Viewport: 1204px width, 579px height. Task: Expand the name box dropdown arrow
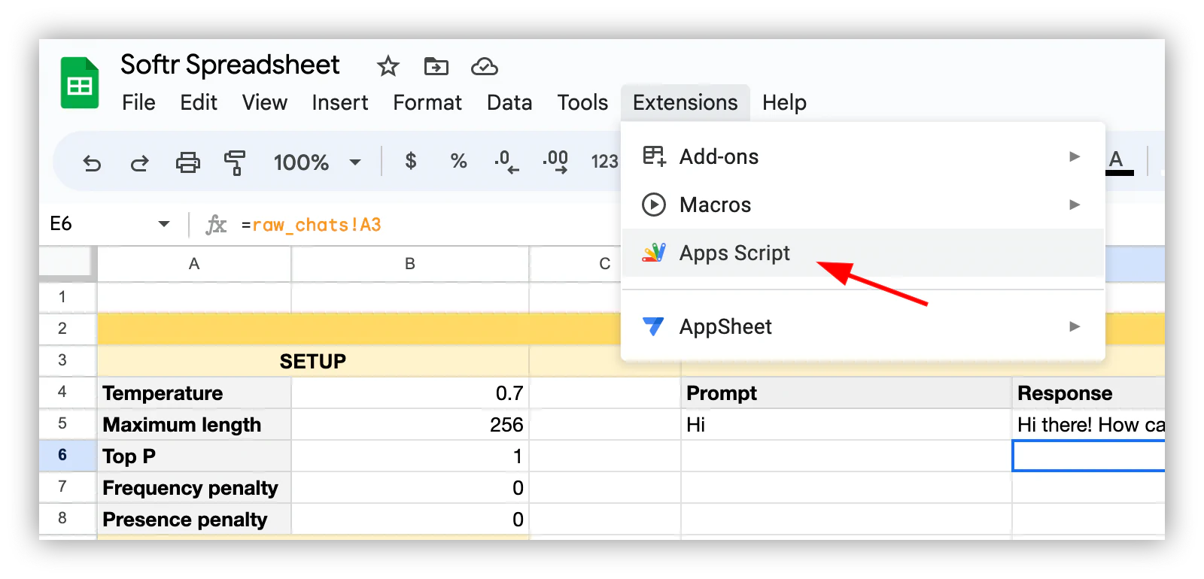pyautogui.click(x=164, y=224)
